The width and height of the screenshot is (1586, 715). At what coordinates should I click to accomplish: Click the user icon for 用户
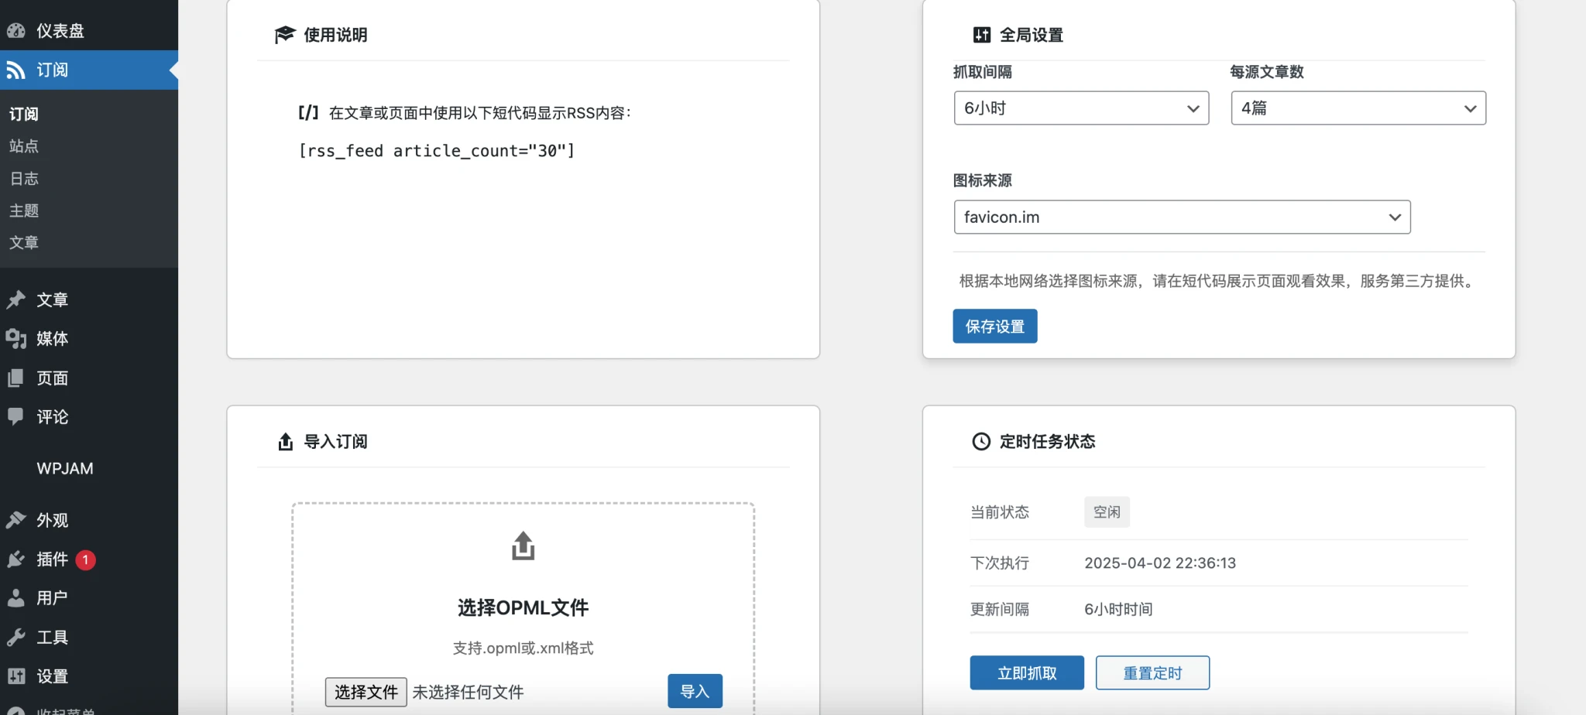point(16,598)
